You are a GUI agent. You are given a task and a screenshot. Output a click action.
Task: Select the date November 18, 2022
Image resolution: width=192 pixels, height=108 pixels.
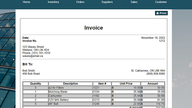[x=153, y=38]
